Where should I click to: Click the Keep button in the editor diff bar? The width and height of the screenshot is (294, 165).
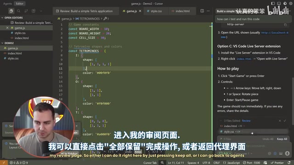click(x=138, y=152)
